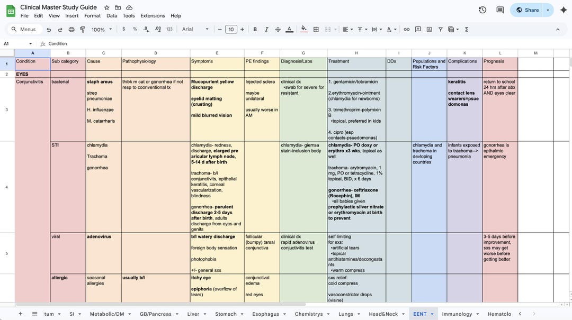Open the Arial font dropdown
Screen dimensions: 572x320
(195, 29)
